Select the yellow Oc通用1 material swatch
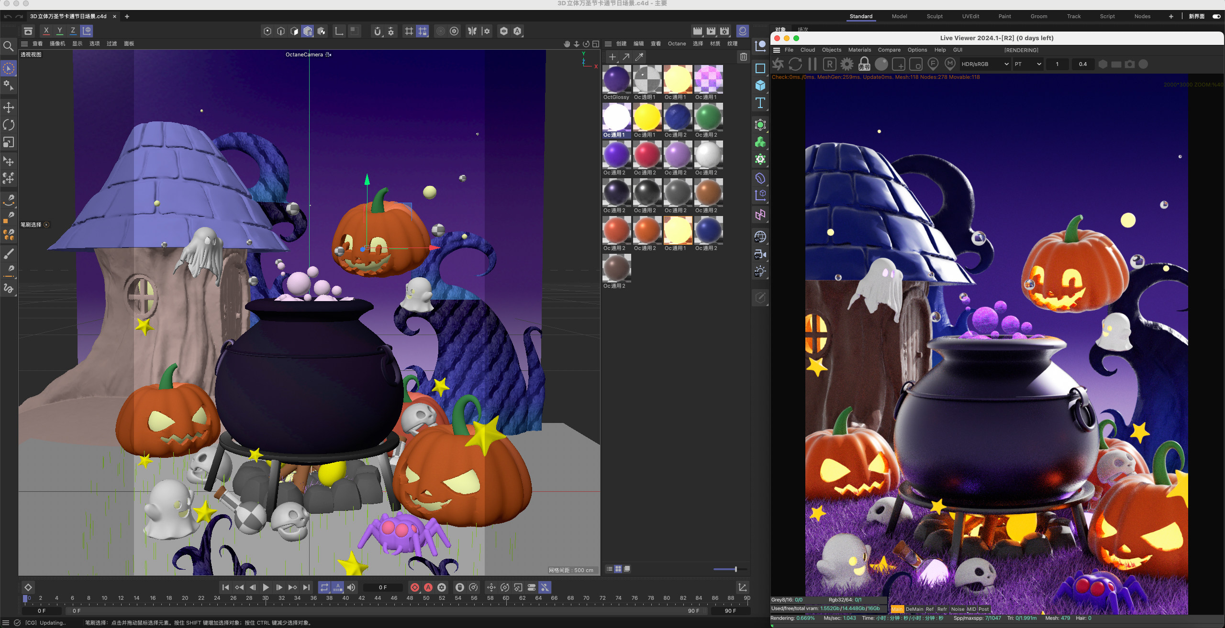1225x628 pixels. pyautogui.click(x=647, y=118)
